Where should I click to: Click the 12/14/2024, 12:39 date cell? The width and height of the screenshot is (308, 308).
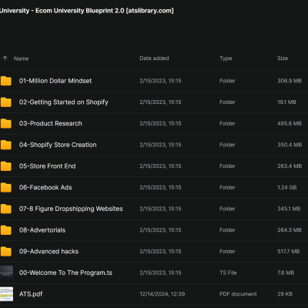pos(162,294)
